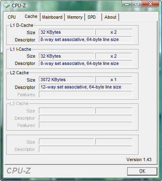Click L2 Cache x 1 count field
The width and height of the screenshot is (162, 181).
tap(113, 80)
